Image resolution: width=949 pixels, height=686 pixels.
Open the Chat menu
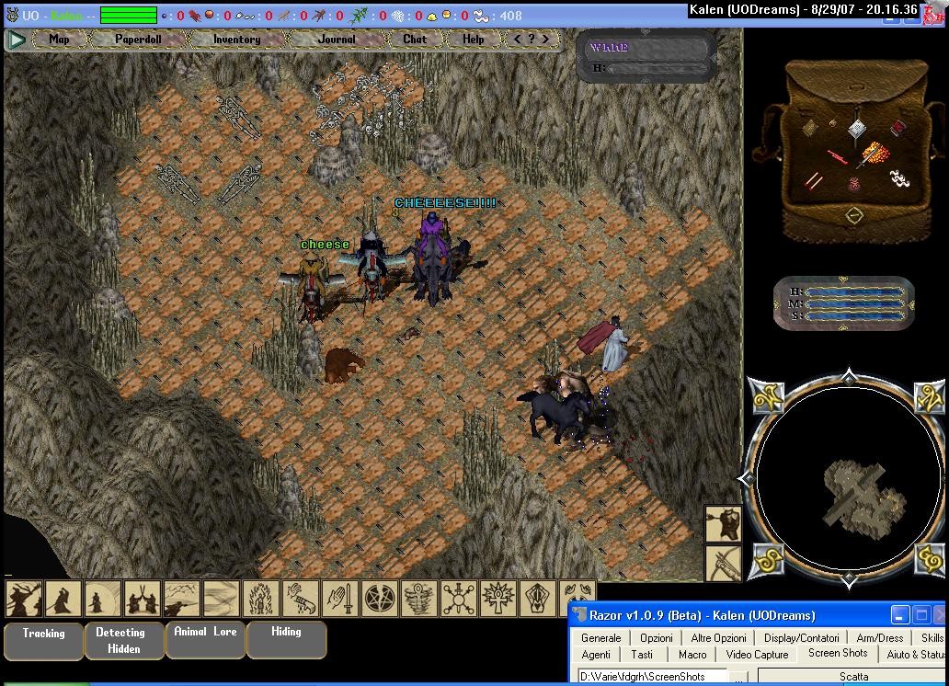click(x=415, y=40)
